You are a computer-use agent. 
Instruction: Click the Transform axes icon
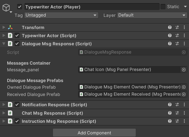pyautogui.click(x=10, y=27)
